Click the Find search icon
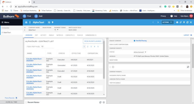The width and height of the screenshot is (194, 104). point(25,16)
